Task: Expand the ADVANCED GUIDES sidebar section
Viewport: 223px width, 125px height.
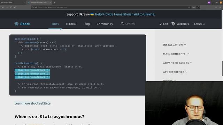Action: tap(177, 63)
